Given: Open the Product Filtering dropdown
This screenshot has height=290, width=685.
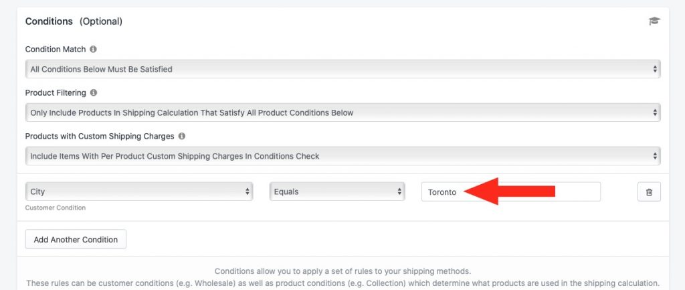Looking at the screenshot, I should pyautogui.click(x=342, y=113).
